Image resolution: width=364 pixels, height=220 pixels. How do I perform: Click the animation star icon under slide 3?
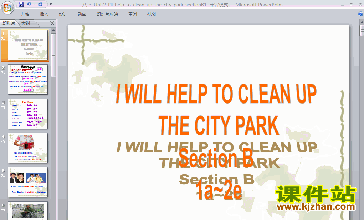[3, 107]
